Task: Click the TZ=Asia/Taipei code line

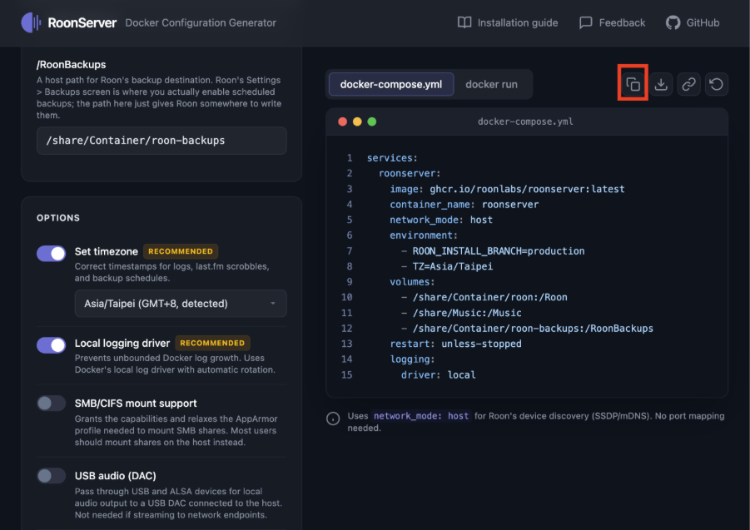Action: pos(447,266)
